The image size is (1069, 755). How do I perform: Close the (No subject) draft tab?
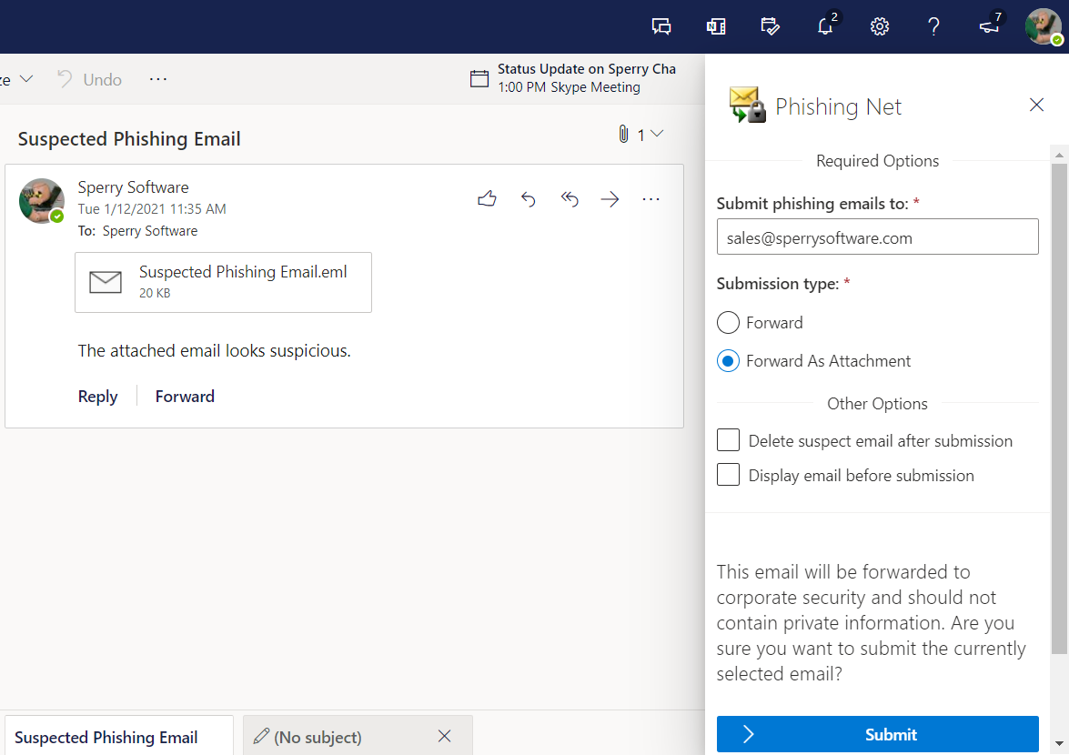pos(445,736)
